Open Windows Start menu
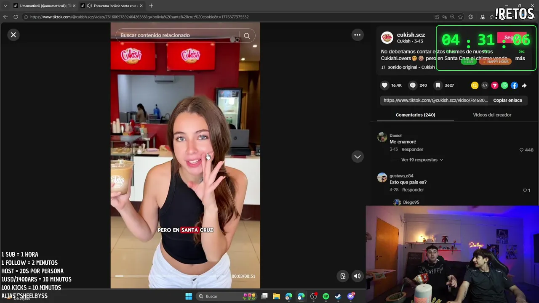 189,296
